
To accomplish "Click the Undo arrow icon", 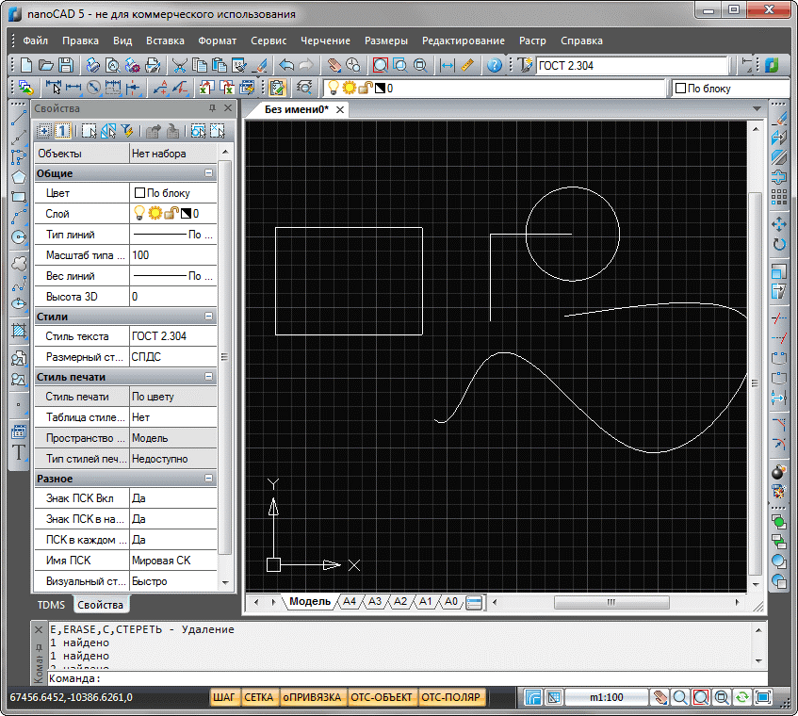I will [x=285, y=65].
